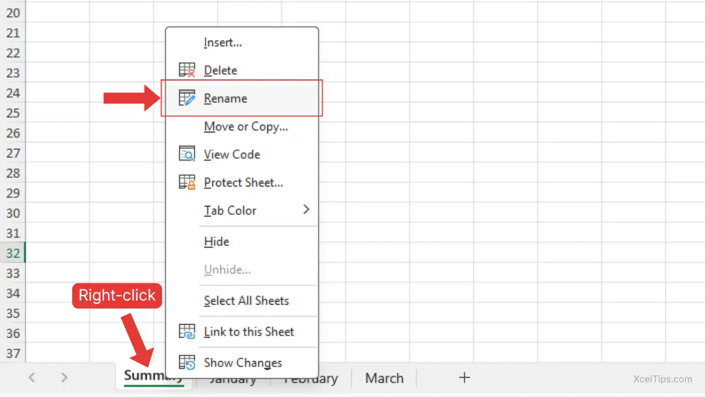Open Tab Color menu item
Image resolution: width=705 pixels, height=397 pixels.
pyautogui.click(x=230, y=211)
